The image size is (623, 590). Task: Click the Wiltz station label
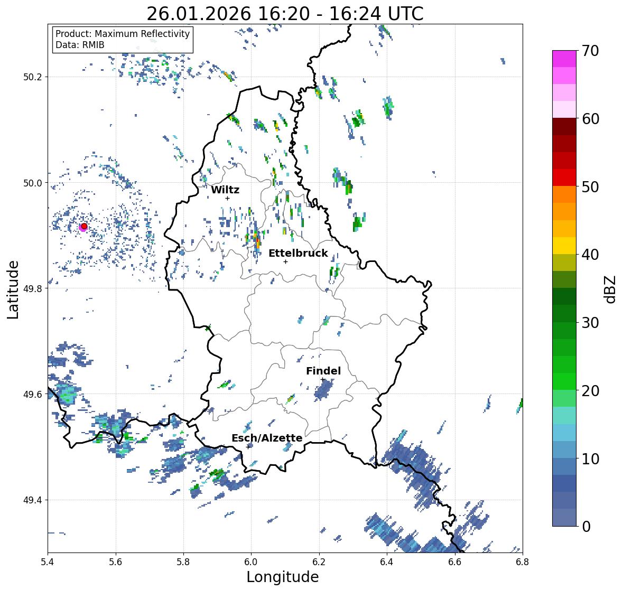(225, 190)
